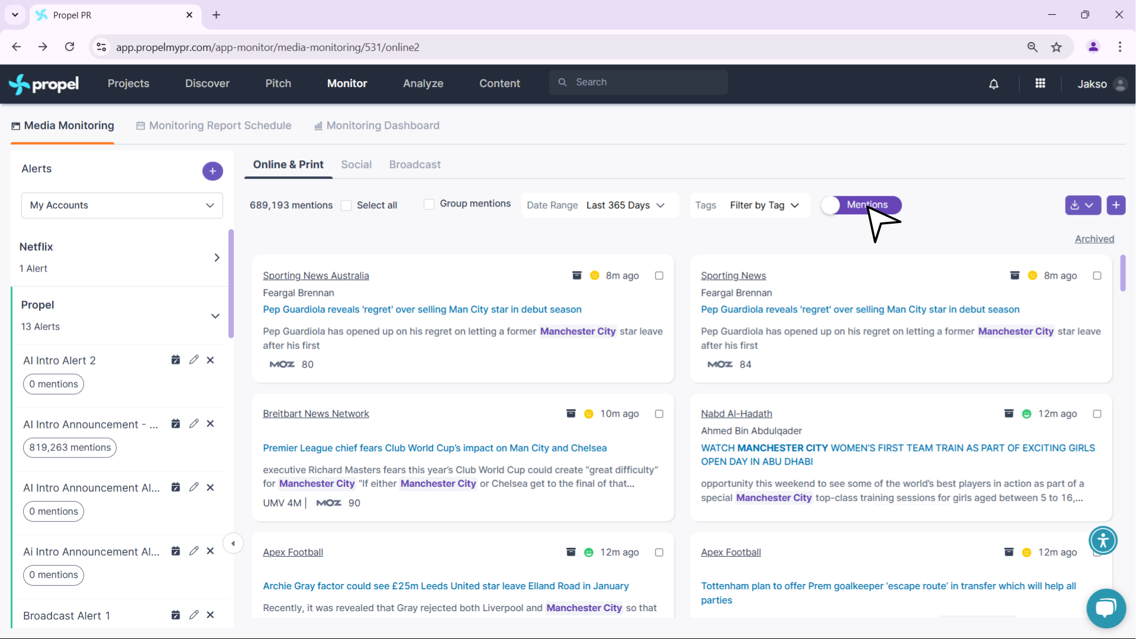Open the Discover menu
Image resolution: width=1136 pixels, height=639 pixels.
[x=207, y=83]
